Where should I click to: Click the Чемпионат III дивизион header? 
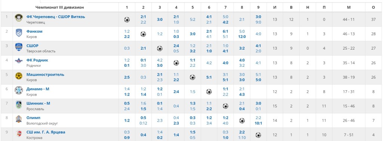click(x=59, y=7)
